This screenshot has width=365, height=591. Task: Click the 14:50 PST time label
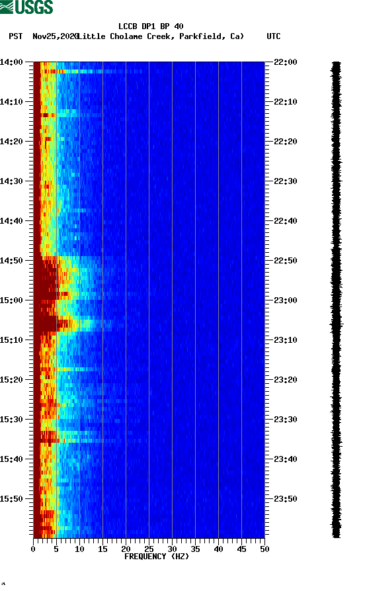tap(11, 261)
